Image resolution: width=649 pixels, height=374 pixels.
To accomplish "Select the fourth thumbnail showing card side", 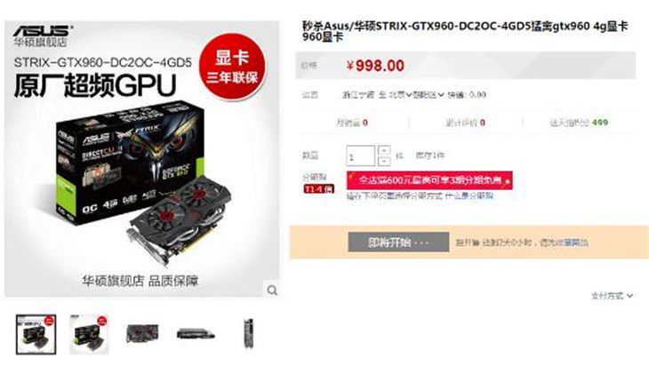I will point(196,333).
